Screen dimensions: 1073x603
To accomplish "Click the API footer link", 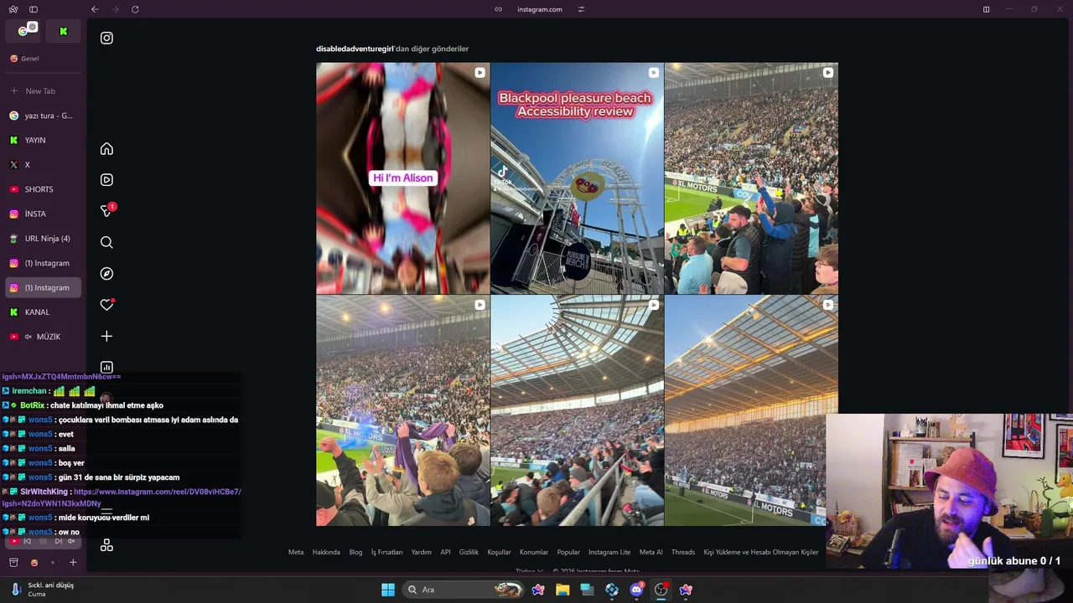I will (x=445, y=552).
